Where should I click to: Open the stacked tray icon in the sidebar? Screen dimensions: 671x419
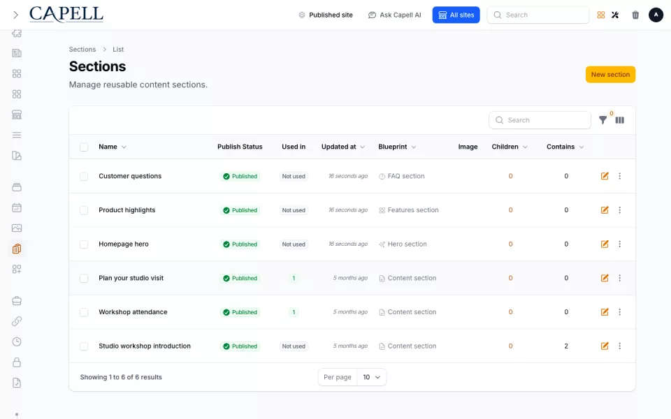[17, 187]
